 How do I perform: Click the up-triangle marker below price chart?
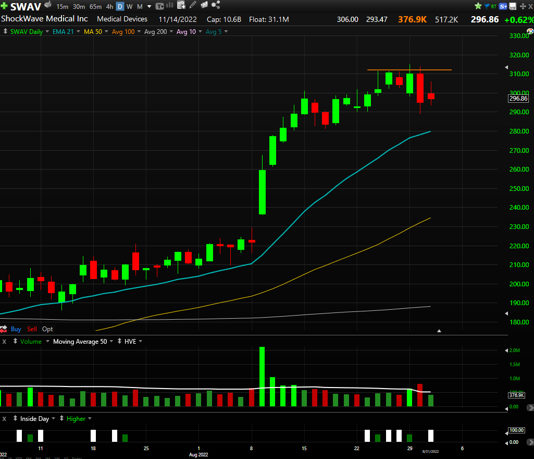pyautogui.click(x=439, y=331)
